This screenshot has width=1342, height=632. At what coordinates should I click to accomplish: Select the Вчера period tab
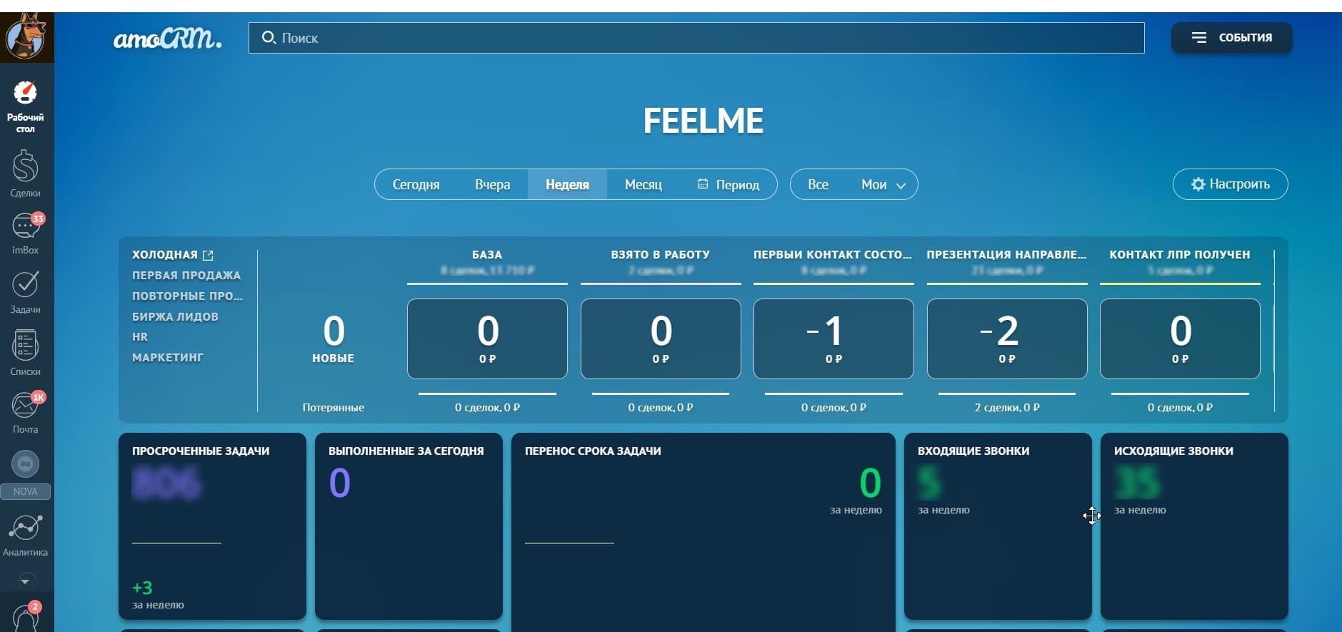coord(492,184)
